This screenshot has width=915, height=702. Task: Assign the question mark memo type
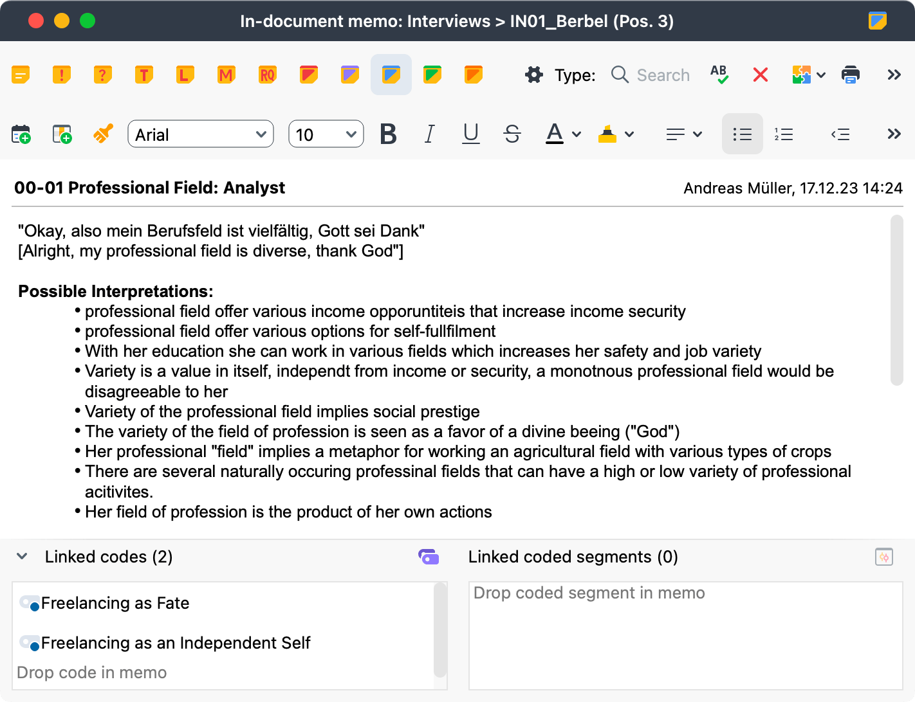coord(102,75)
